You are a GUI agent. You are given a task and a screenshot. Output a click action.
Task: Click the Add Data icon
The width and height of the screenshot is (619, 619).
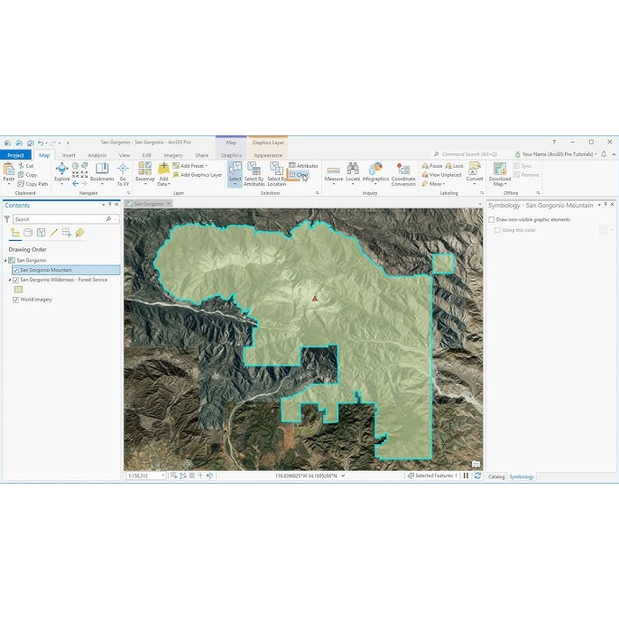click(163, 169)
